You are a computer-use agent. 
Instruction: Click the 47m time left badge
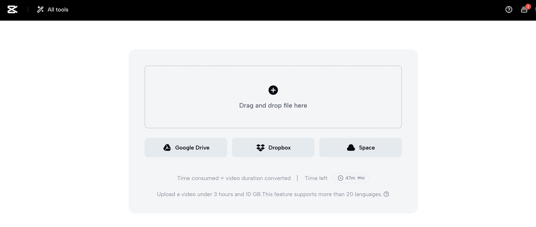pyautogui.click(x=351, y=178)
